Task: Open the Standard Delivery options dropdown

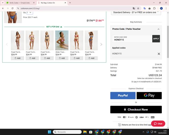Action: pos(136,12)
